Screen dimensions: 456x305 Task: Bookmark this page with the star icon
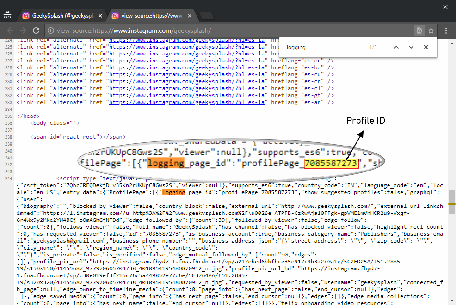[x=431, y=30]
